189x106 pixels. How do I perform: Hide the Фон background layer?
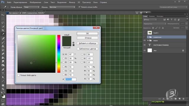[x=144, y=50]
